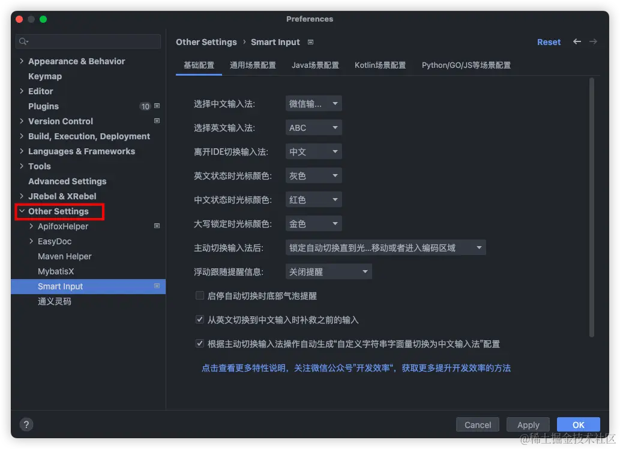Collapse the Other Settings node
The image size is (620, 449).
22,211
